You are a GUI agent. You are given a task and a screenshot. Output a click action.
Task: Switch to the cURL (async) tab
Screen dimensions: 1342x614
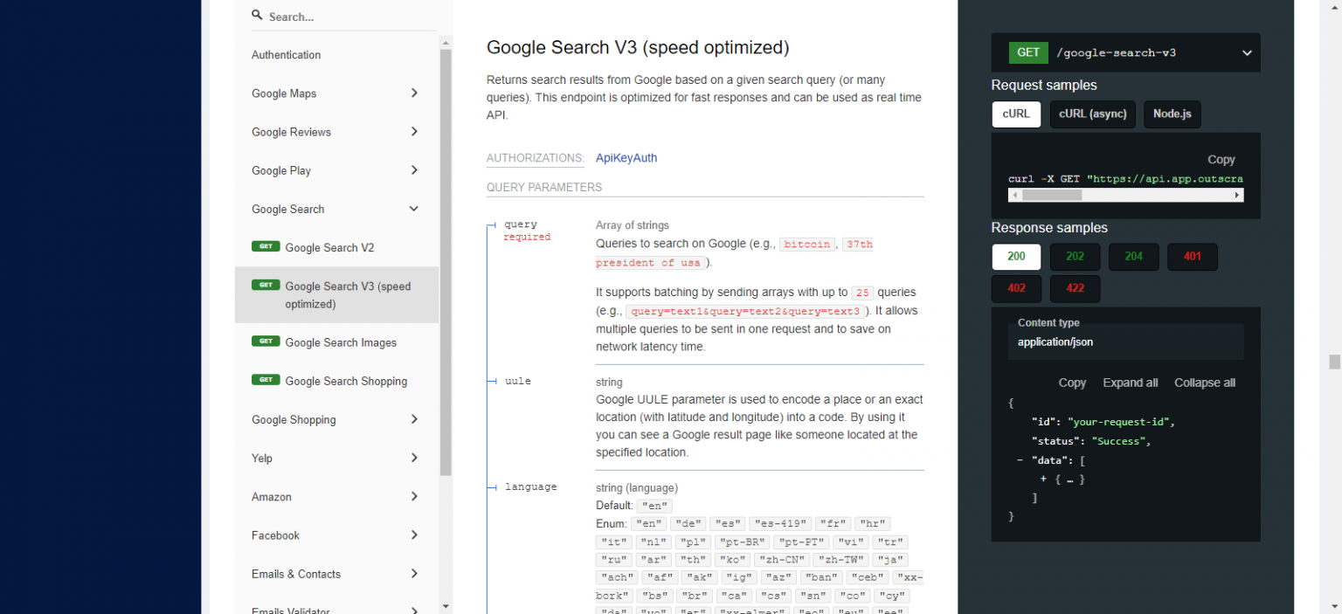coord(1092,114)
